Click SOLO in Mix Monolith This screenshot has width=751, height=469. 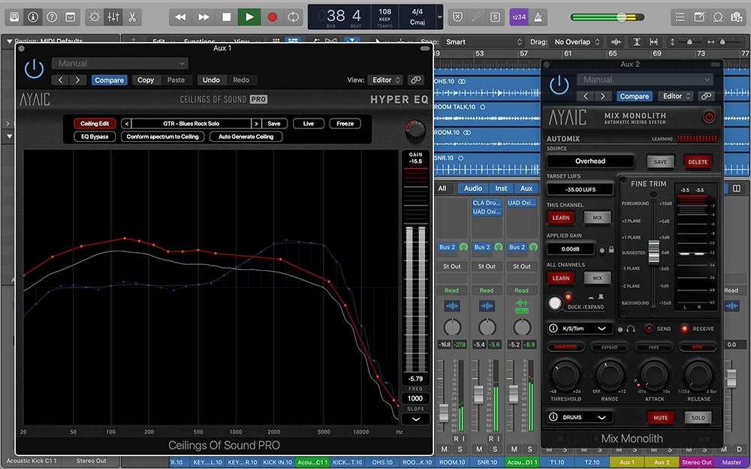(x=698, y=418)
